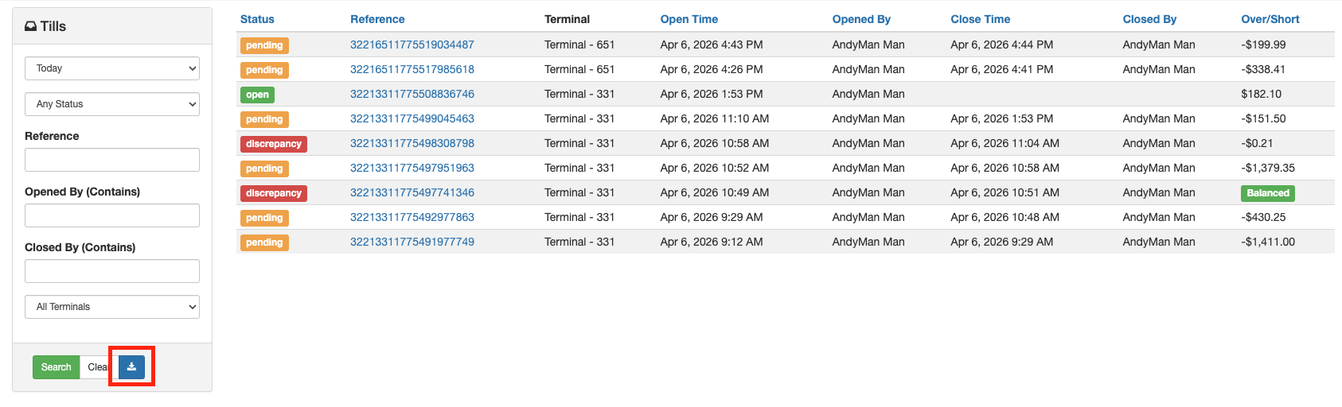Sort table by Status column header
1342x407 pixels.
(x=257, y=19)
